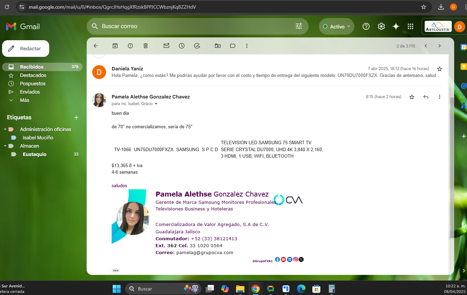
Task: Open more options for Pamela's message
Action: [x=440, y=97]
